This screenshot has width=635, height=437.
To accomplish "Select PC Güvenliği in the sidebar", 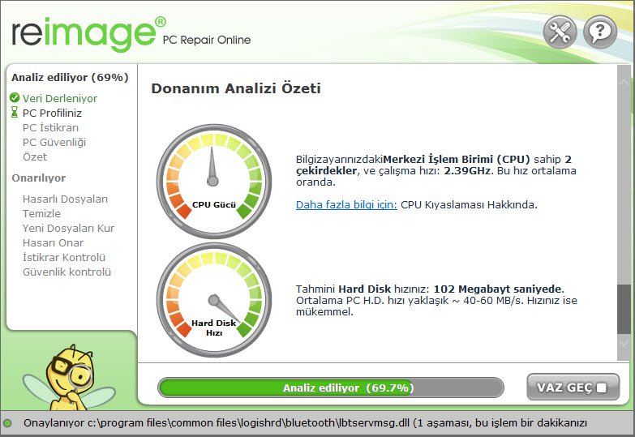I will [x=54, y=142].
